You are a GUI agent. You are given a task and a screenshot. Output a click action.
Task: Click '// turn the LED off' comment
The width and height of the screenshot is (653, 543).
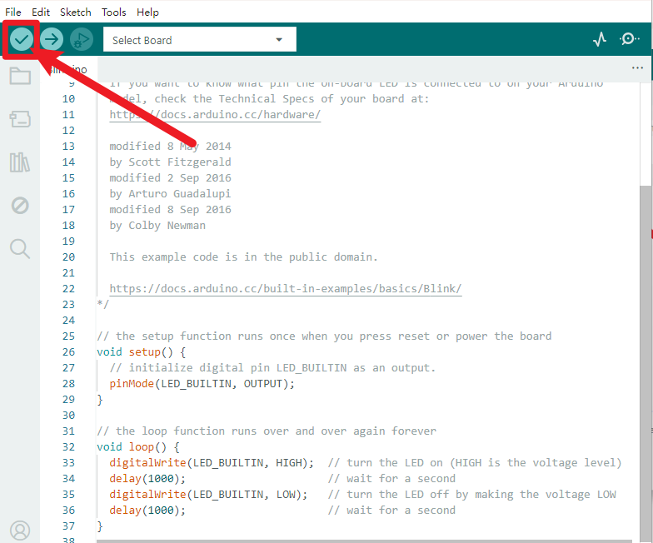pos(471,495)
